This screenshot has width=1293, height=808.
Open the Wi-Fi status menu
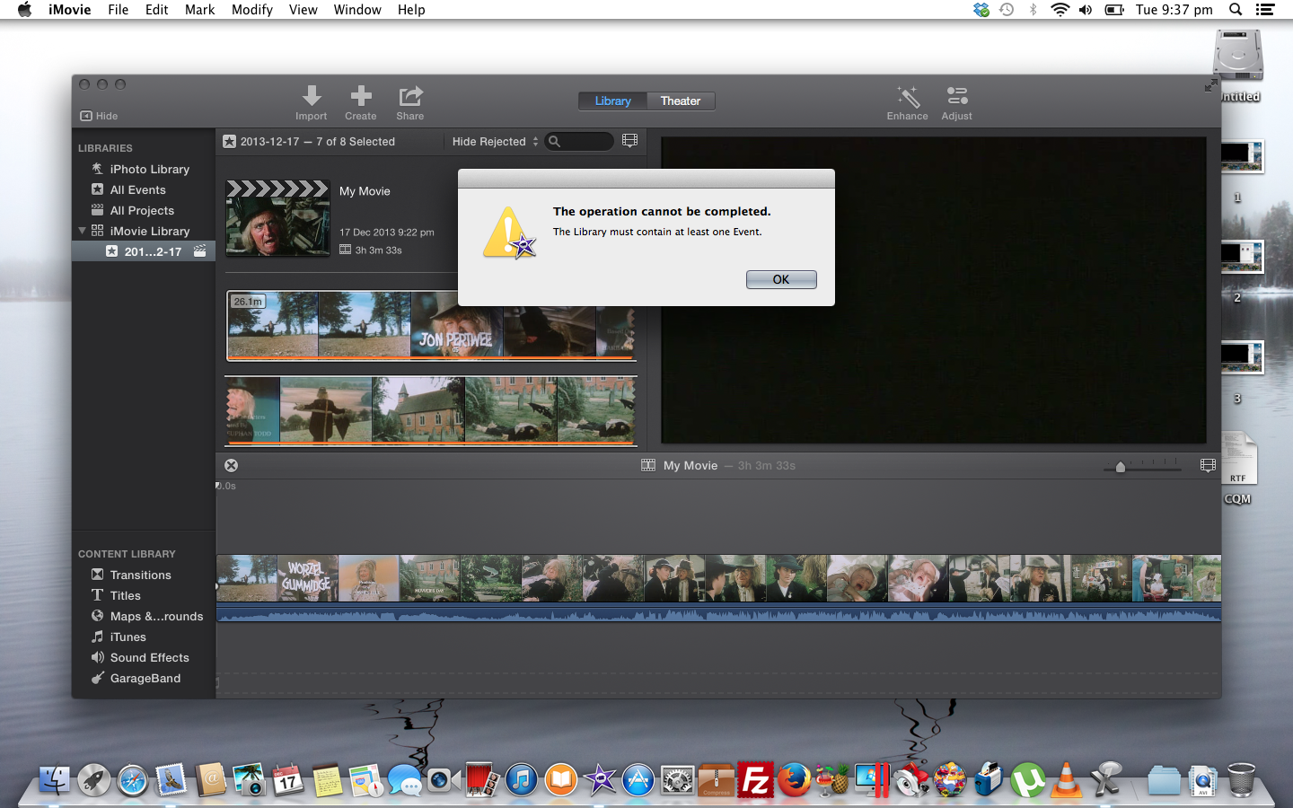(1060, 10)
